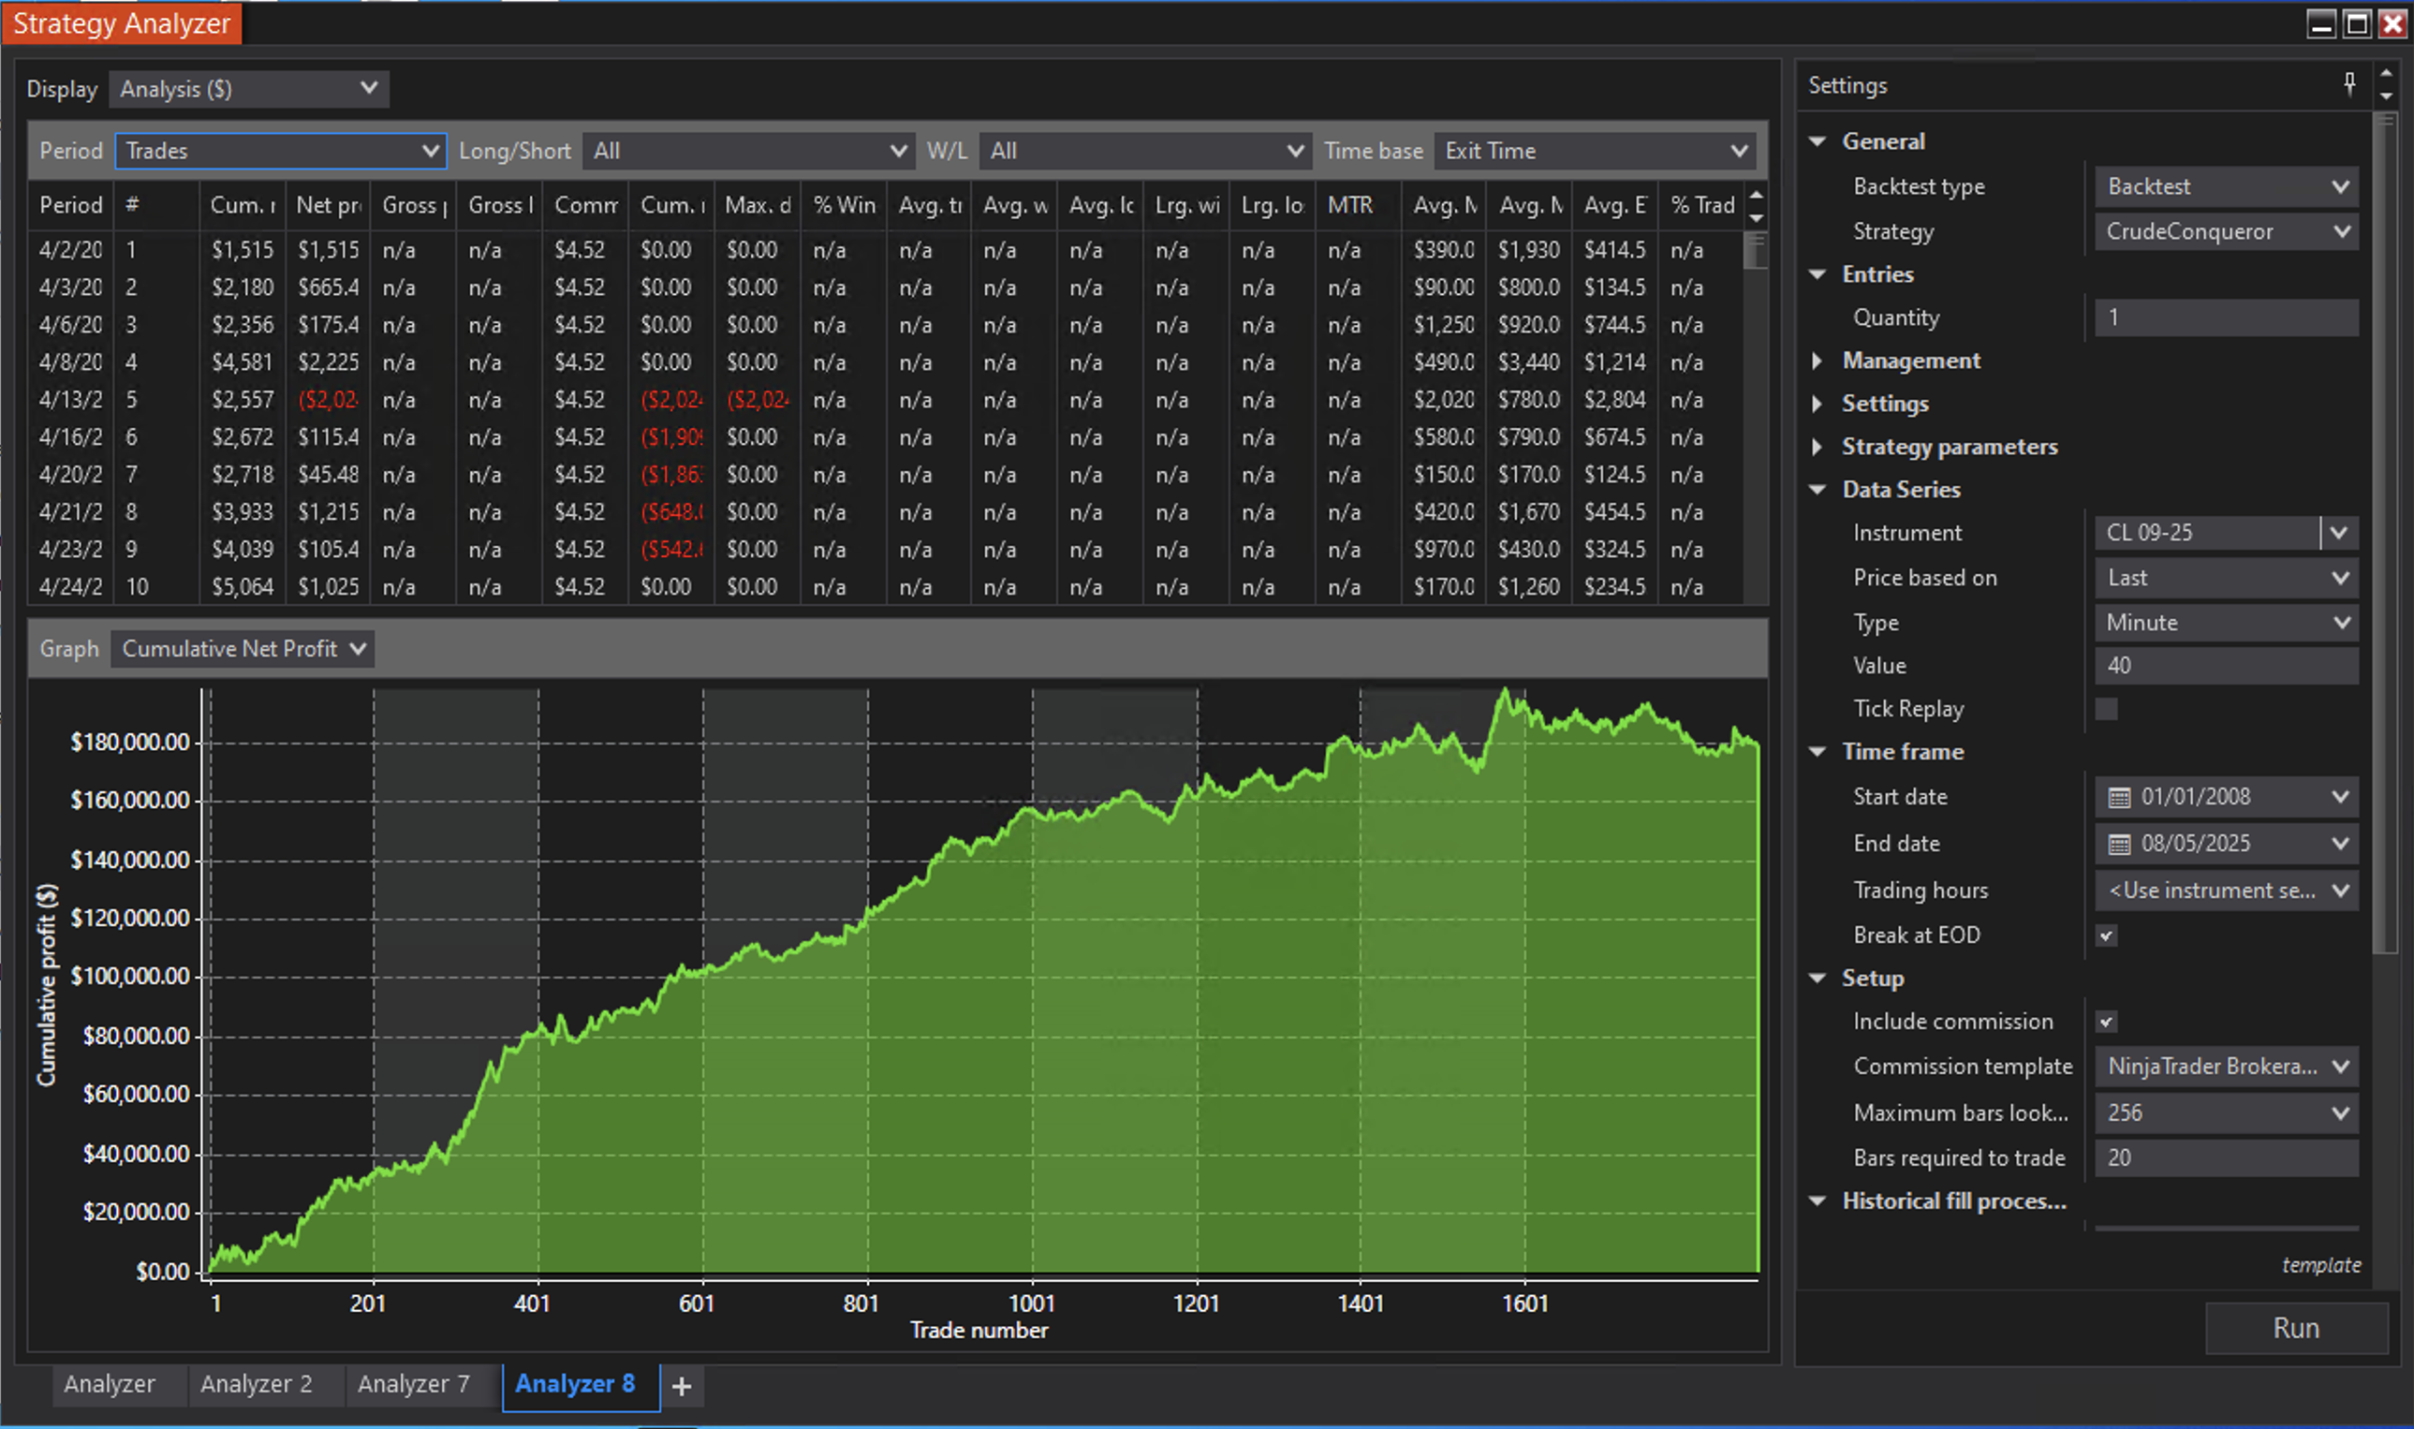2414x1429 pixels.
Task: Open the Time base Exit Time dropdown
Action: 1593,150
